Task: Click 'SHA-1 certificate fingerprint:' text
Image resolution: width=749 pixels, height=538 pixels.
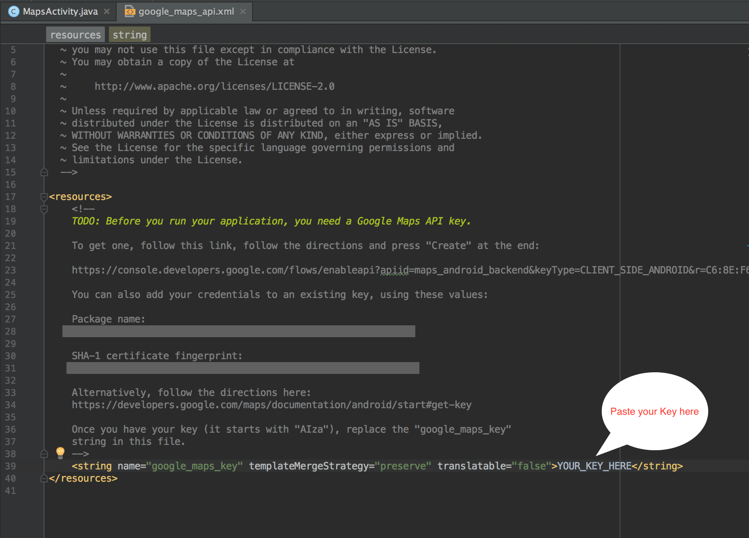Action: [x=157, y=356]
